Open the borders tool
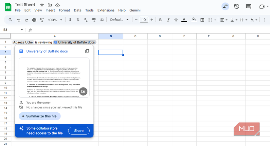The width and height of the screenshot is (270, 146). coord(202,20)
